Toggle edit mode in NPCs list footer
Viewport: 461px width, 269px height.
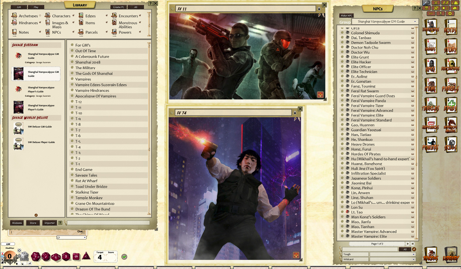pos(414,249)
